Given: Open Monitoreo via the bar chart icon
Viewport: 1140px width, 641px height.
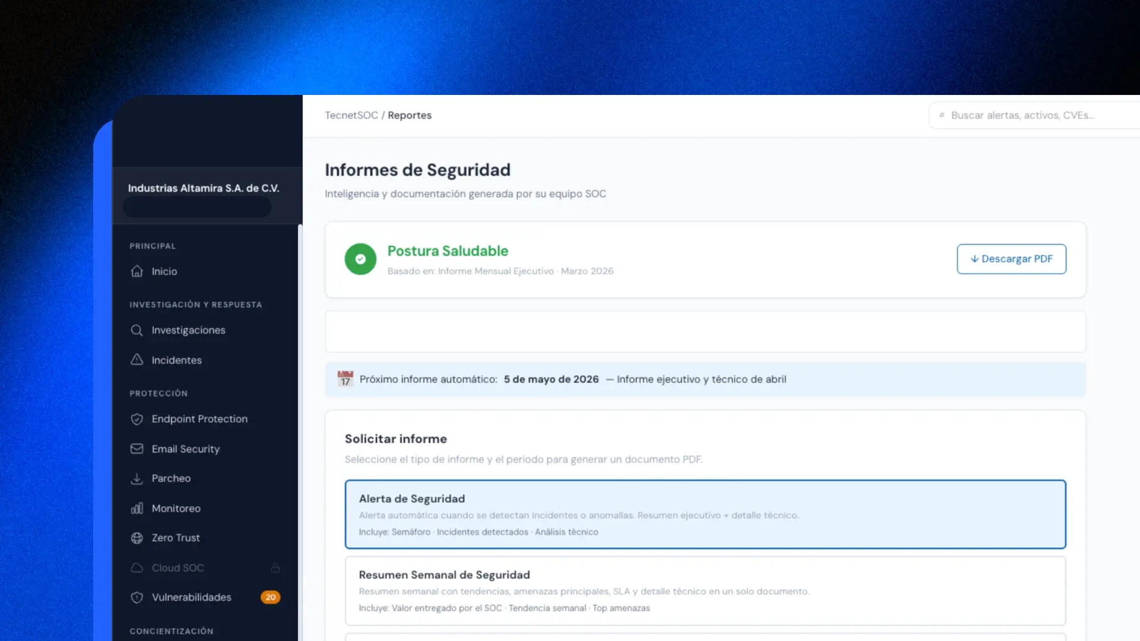Looking at the screenshot, I should click(137, 508).
